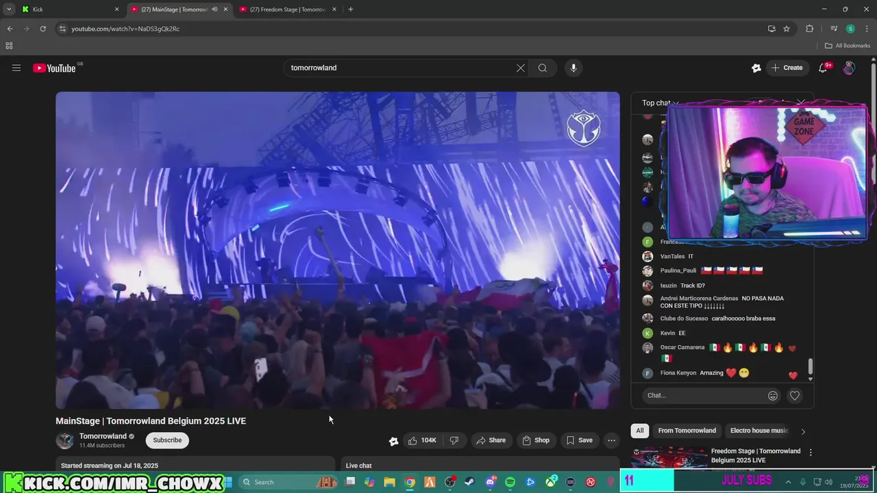Switch to the MainStage Tomorrowland tab
877x493 pixels.
click(180, 10)
